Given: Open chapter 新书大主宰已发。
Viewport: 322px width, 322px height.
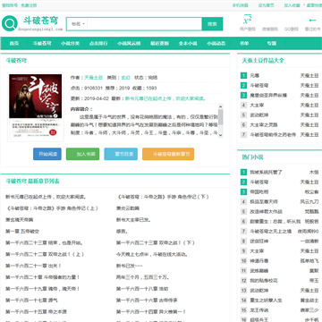Looking at the screenshot, I should (133, 220).
